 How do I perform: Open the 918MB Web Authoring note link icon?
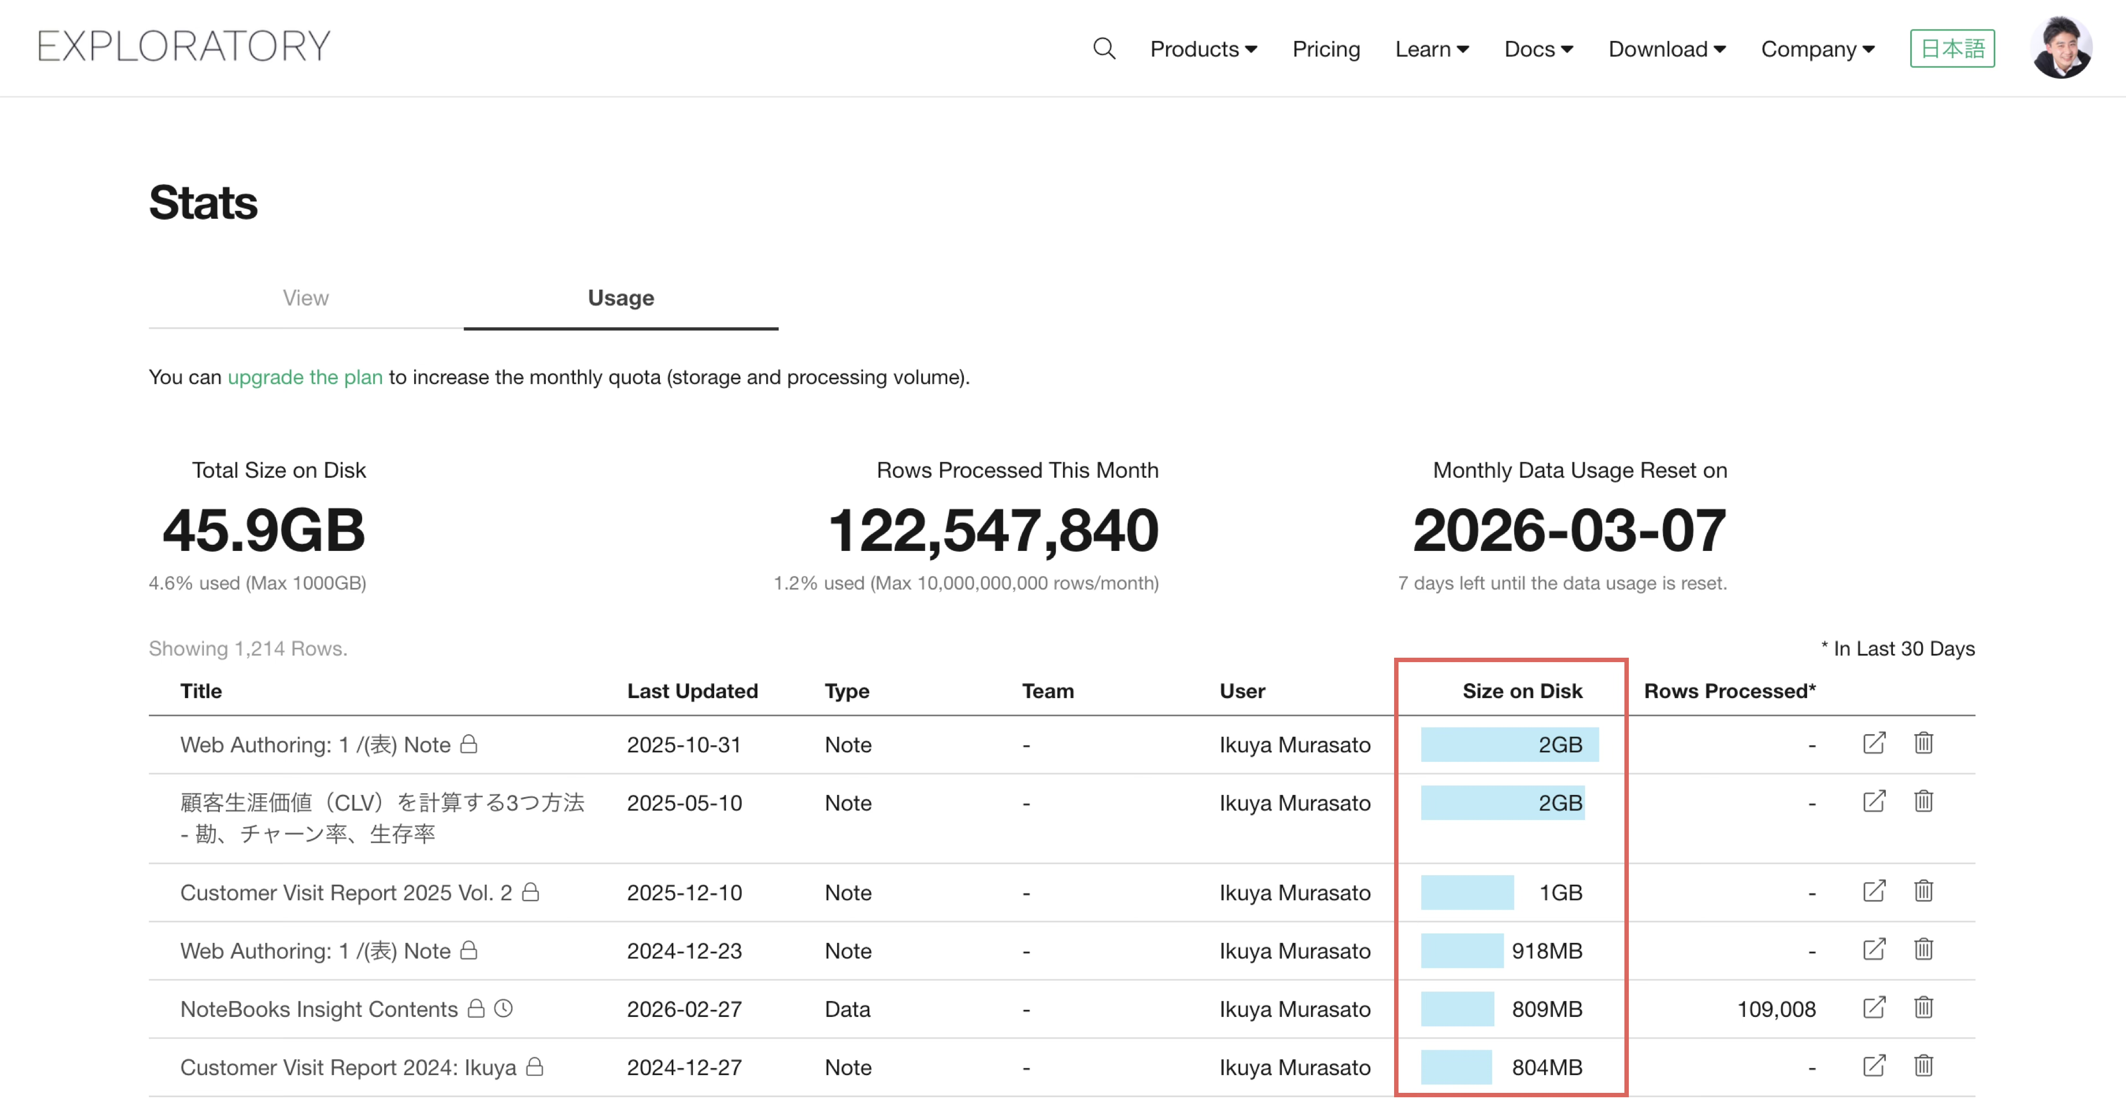pos(1874,949)
